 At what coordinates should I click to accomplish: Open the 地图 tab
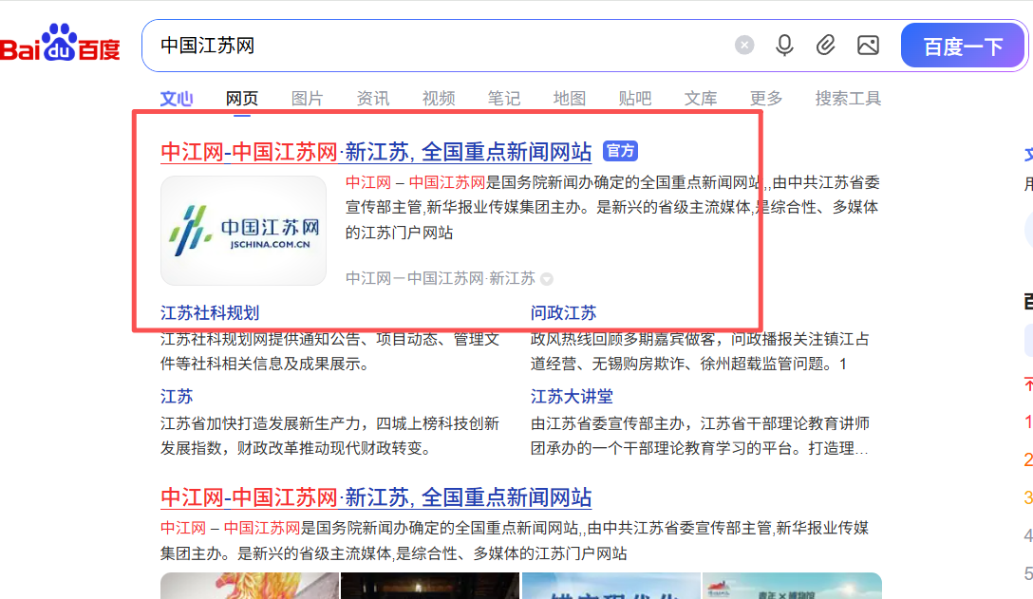569,97
